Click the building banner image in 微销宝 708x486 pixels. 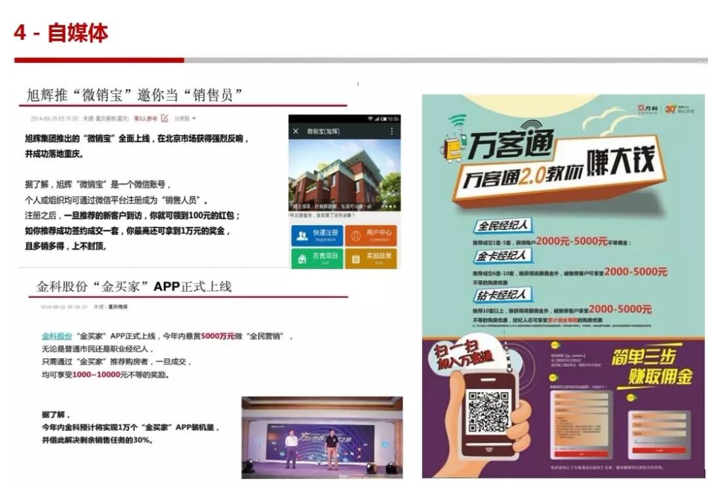345,175
